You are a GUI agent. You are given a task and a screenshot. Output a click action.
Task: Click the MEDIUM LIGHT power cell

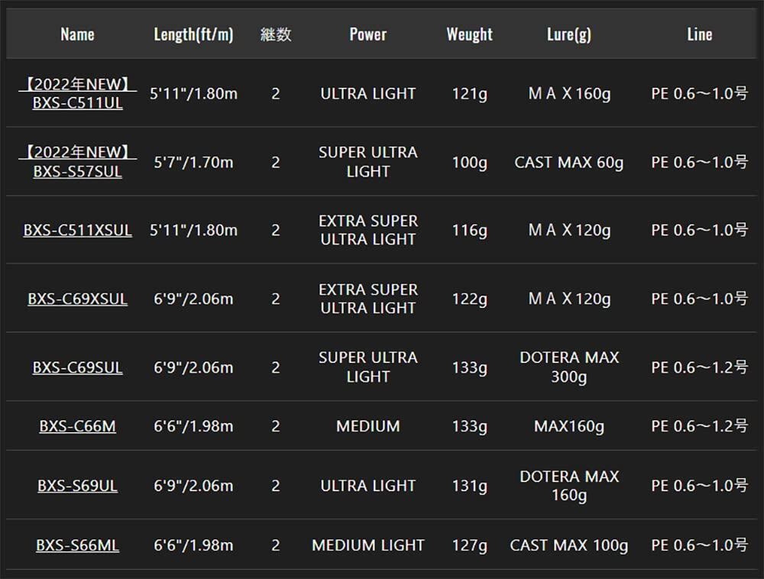pyautogui.click(x=367, y=545)
